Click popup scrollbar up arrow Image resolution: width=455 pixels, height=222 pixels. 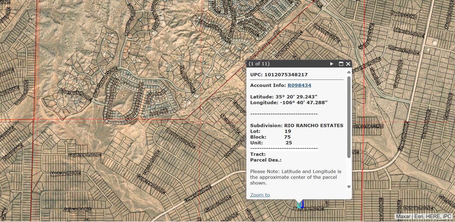(x=349, y=72)
